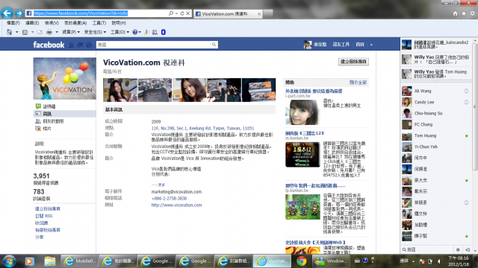Click the stop loading X in address bar
Image resolution: width=478 pixels, height=268 pixels.
187,13
